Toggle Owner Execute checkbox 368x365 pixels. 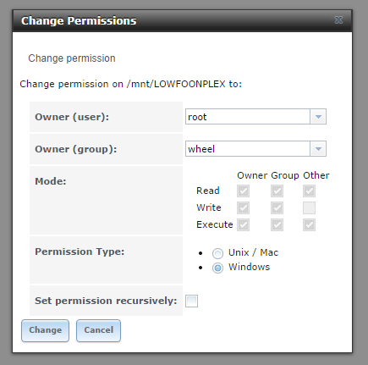click(x=243, y=225)
